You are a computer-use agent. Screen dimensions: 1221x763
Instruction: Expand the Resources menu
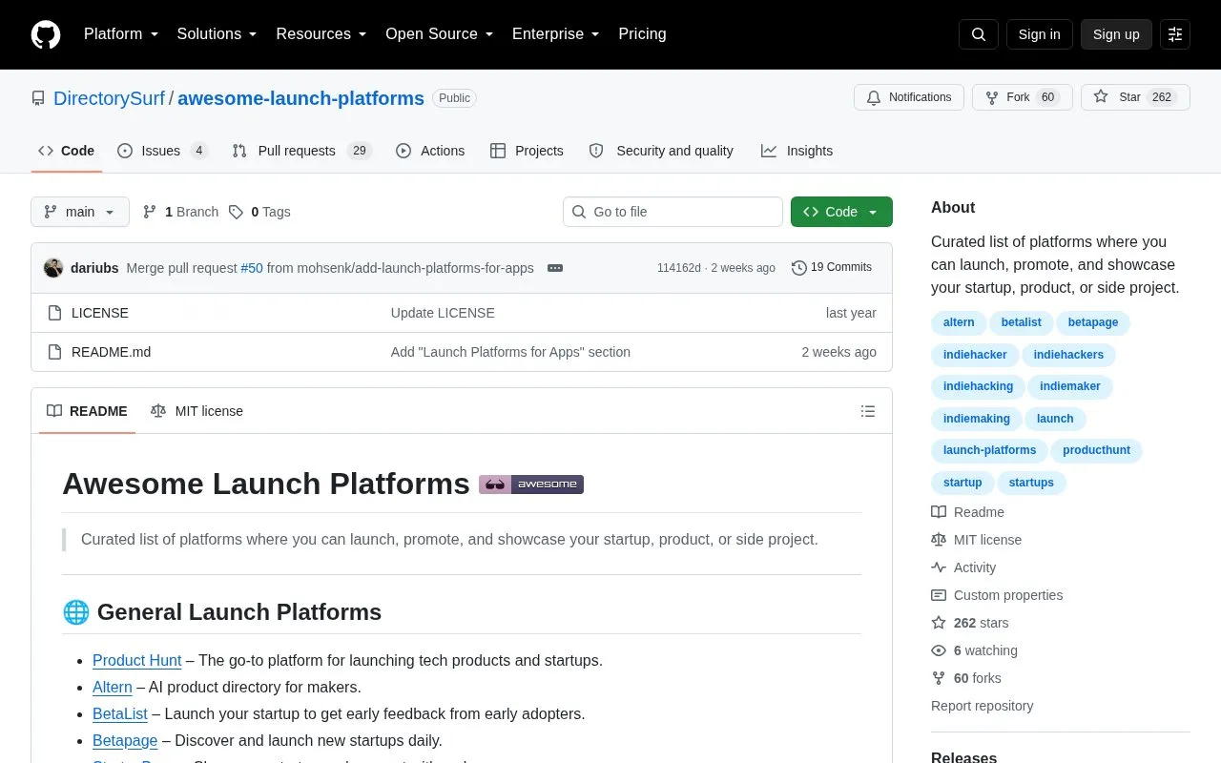coord(321,34)
